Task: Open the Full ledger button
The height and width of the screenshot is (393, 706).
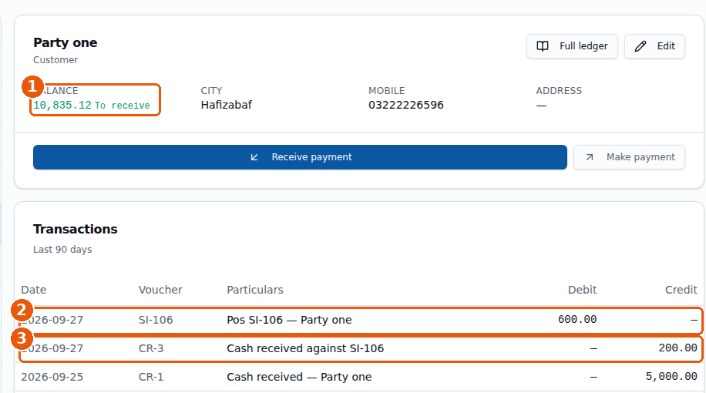Action: coord(572,46)
